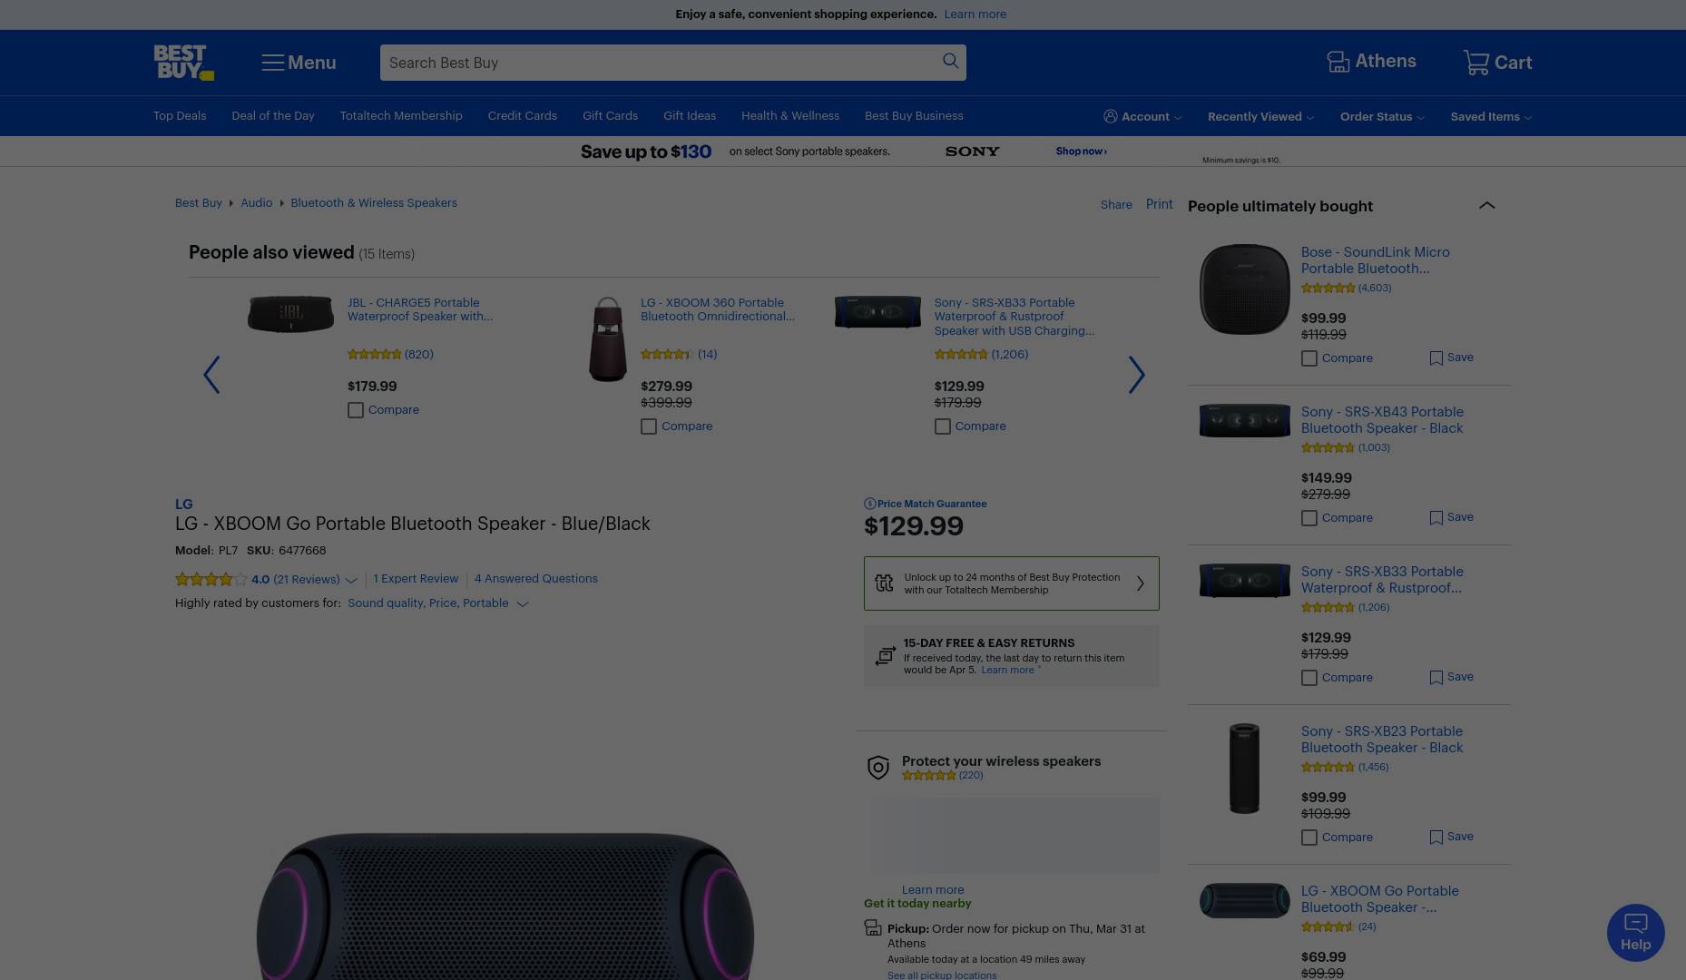Open Top Deals menu item

pyautogui.click(x=180, y=116)
